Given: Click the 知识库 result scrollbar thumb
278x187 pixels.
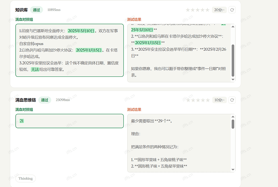Looking at the screenshot, I should tap(233, 60).
